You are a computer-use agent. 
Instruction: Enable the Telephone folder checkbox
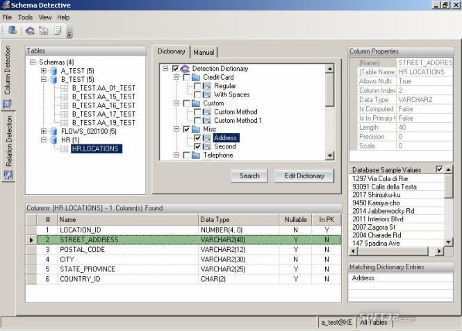point(186,155)
